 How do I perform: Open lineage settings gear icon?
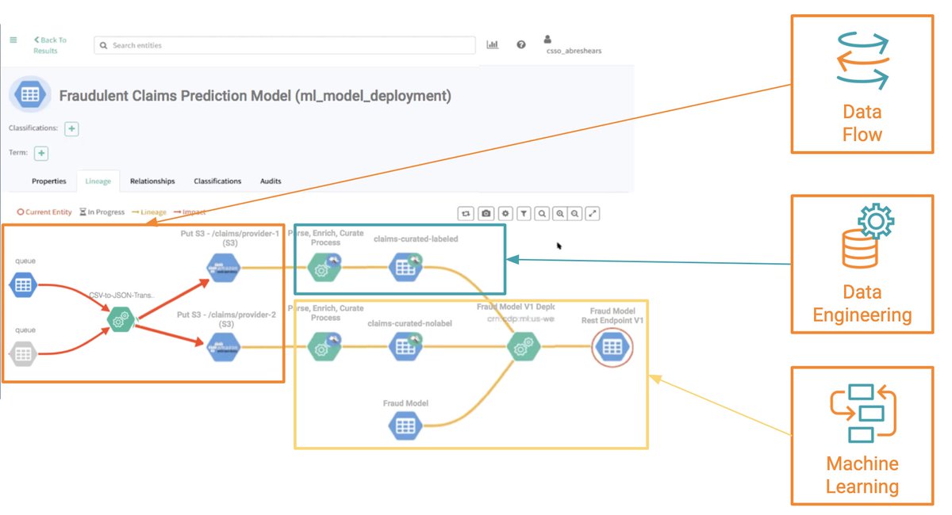(x=505, y=213)
